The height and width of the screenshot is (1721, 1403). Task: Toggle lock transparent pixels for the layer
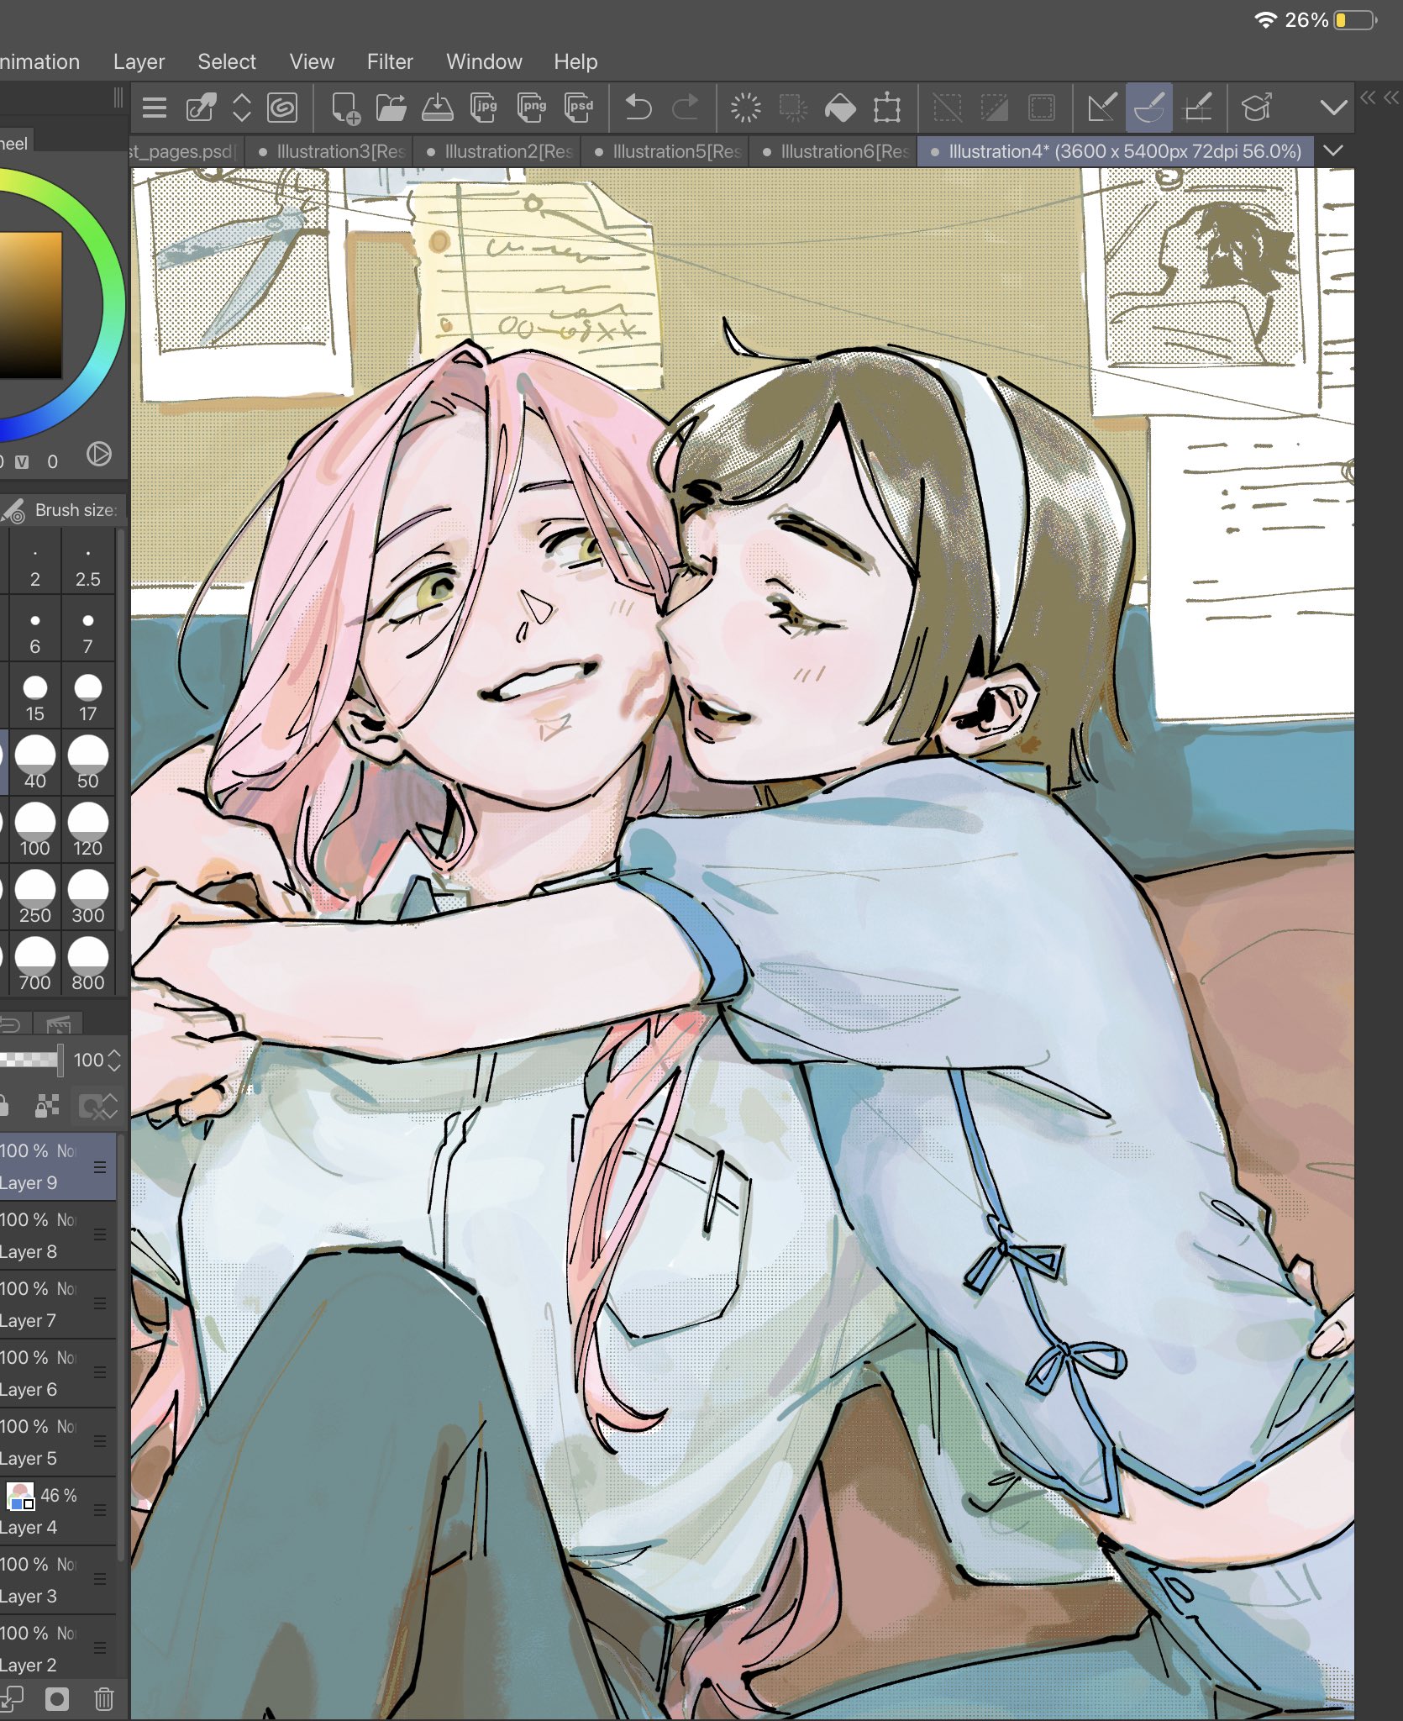[x=47, y=1105]
